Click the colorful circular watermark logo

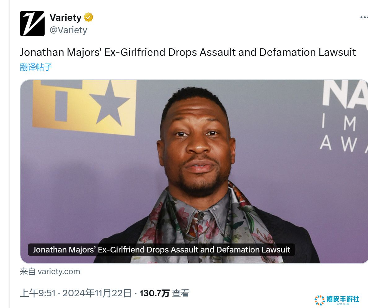point(319,300)
